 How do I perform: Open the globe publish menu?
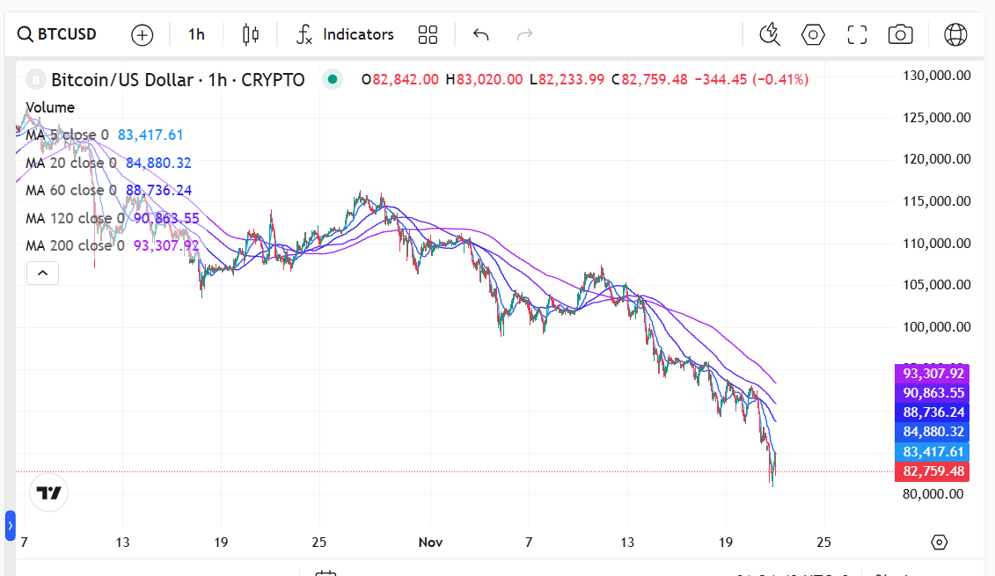click(x=955, y=34)
